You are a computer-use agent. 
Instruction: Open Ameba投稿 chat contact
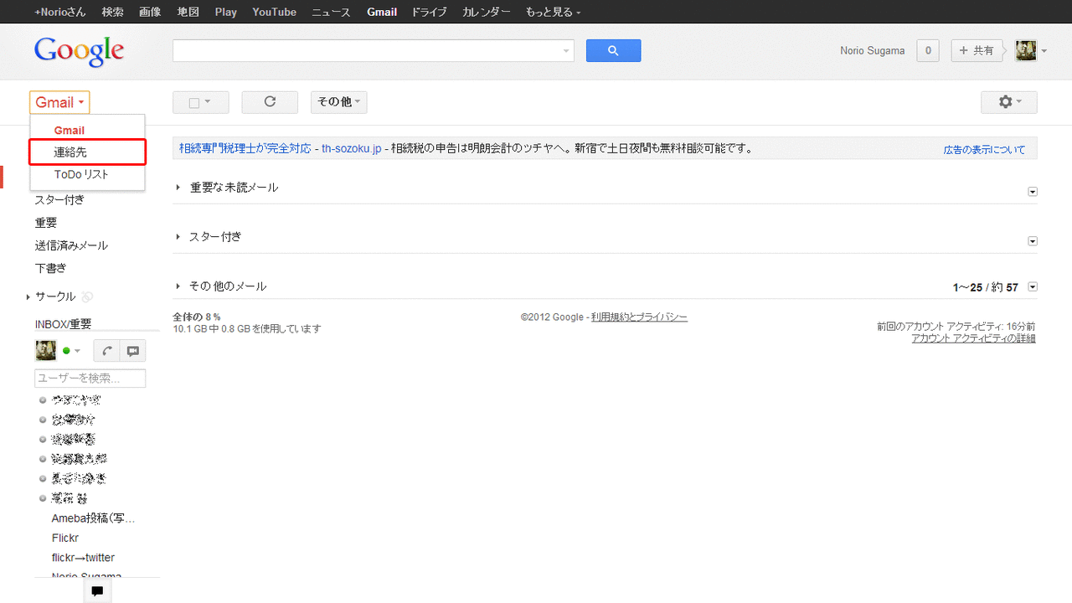click(93, 518)
